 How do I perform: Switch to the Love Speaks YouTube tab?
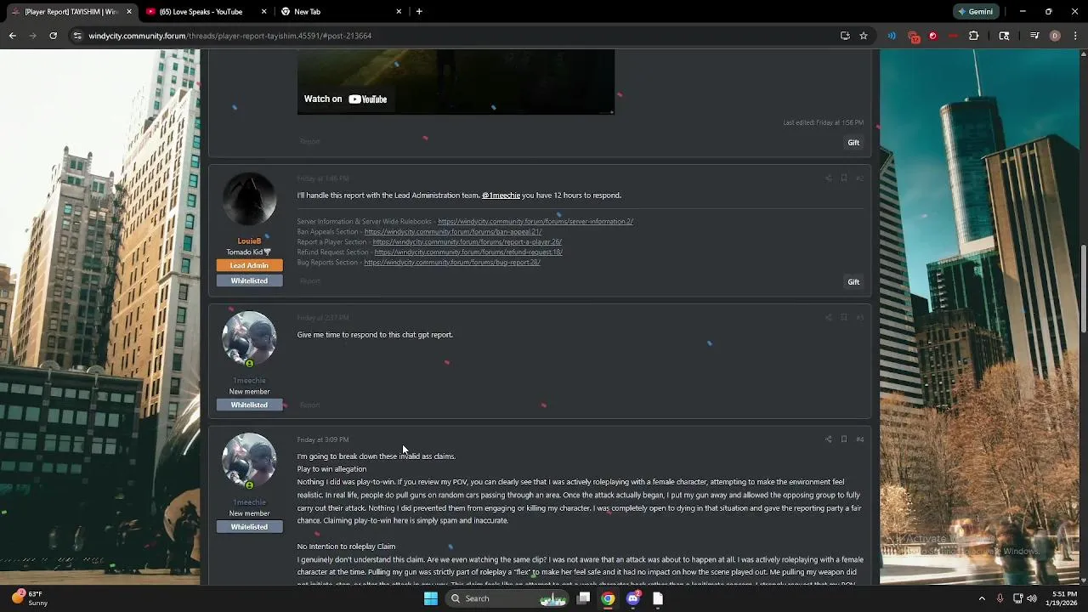pos(207,12)
